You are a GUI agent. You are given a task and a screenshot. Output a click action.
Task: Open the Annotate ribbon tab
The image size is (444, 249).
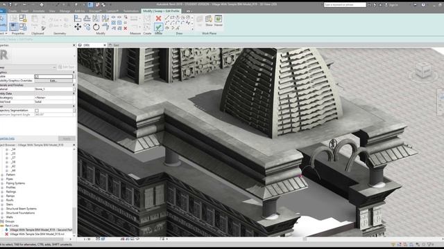click(x=39, y=11)
